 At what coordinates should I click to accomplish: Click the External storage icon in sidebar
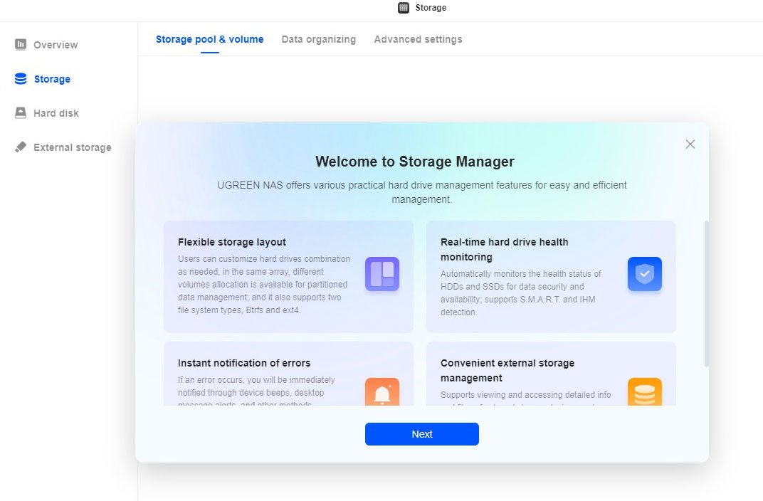click(21, 147)
